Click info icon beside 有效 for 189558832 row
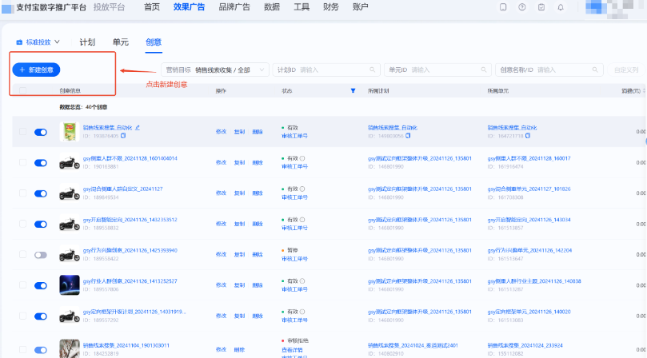The height and width of the screenshot is (358, 647). click(x=302, y=220)
